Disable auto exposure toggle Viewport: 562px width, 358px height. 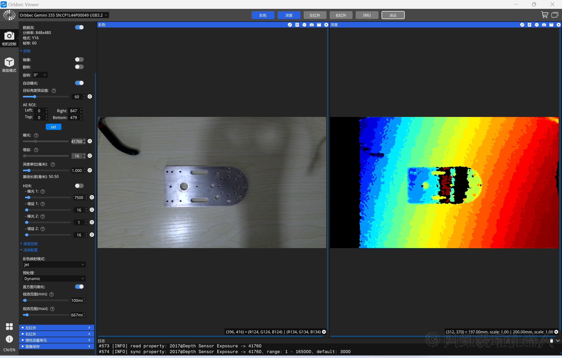point(79,83)
